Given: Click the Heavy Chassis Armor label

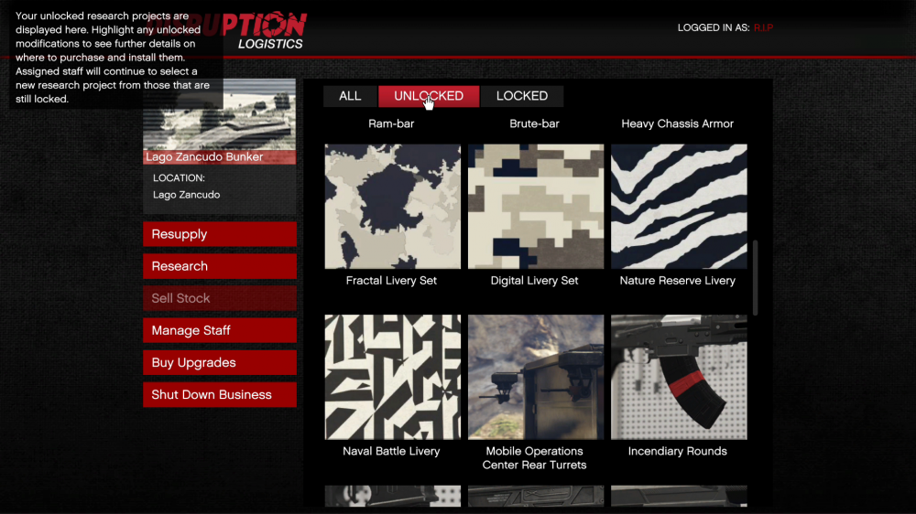Looking at the screenshot, I should (678, 123).
